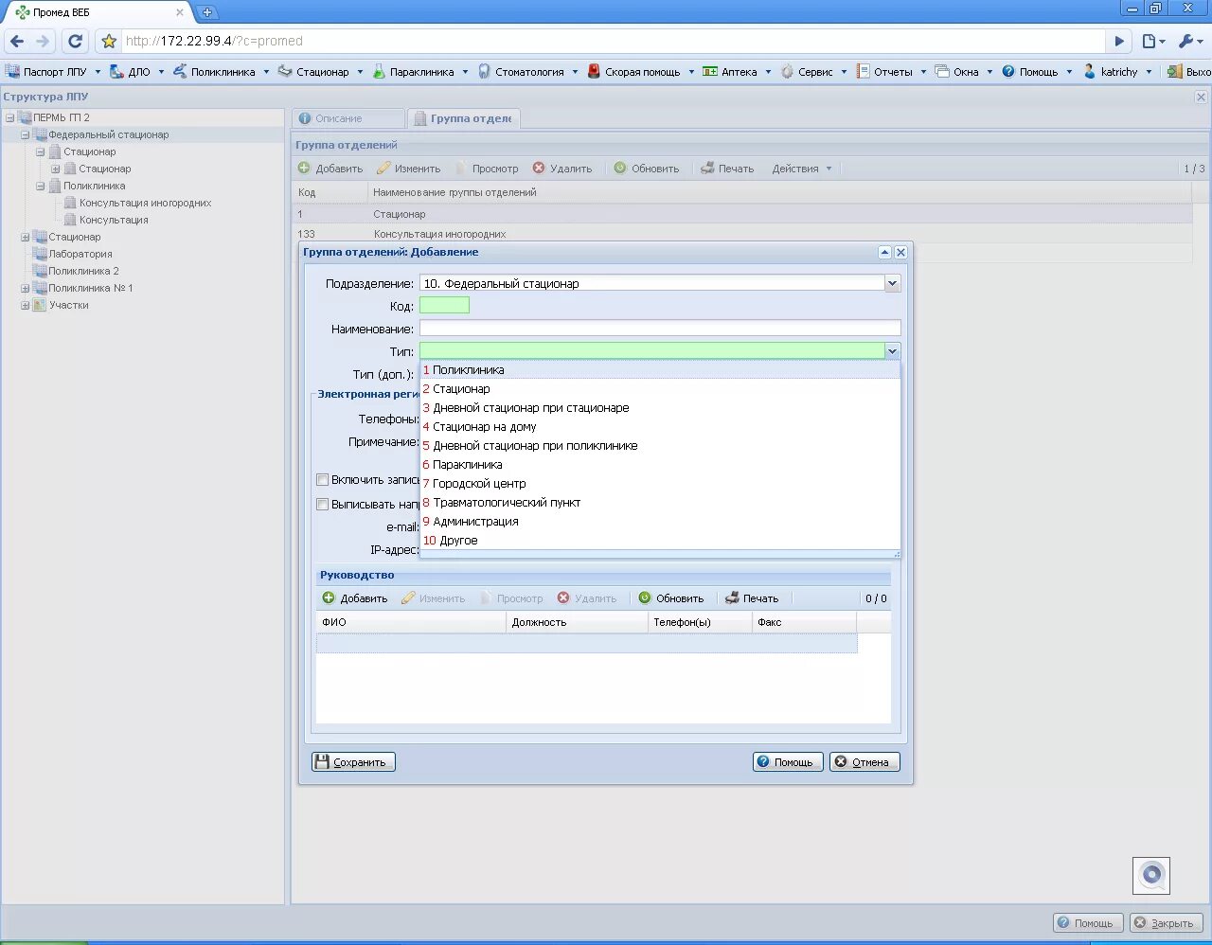
Task: Click Печать in Группа отделений toolbar
Action: point(727,169)
